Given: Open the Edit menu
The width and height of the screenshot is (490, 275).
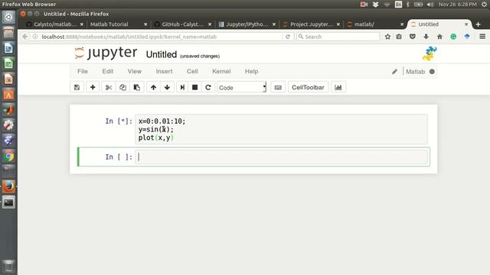Looking at the screenshot, I should coord(107,71).
